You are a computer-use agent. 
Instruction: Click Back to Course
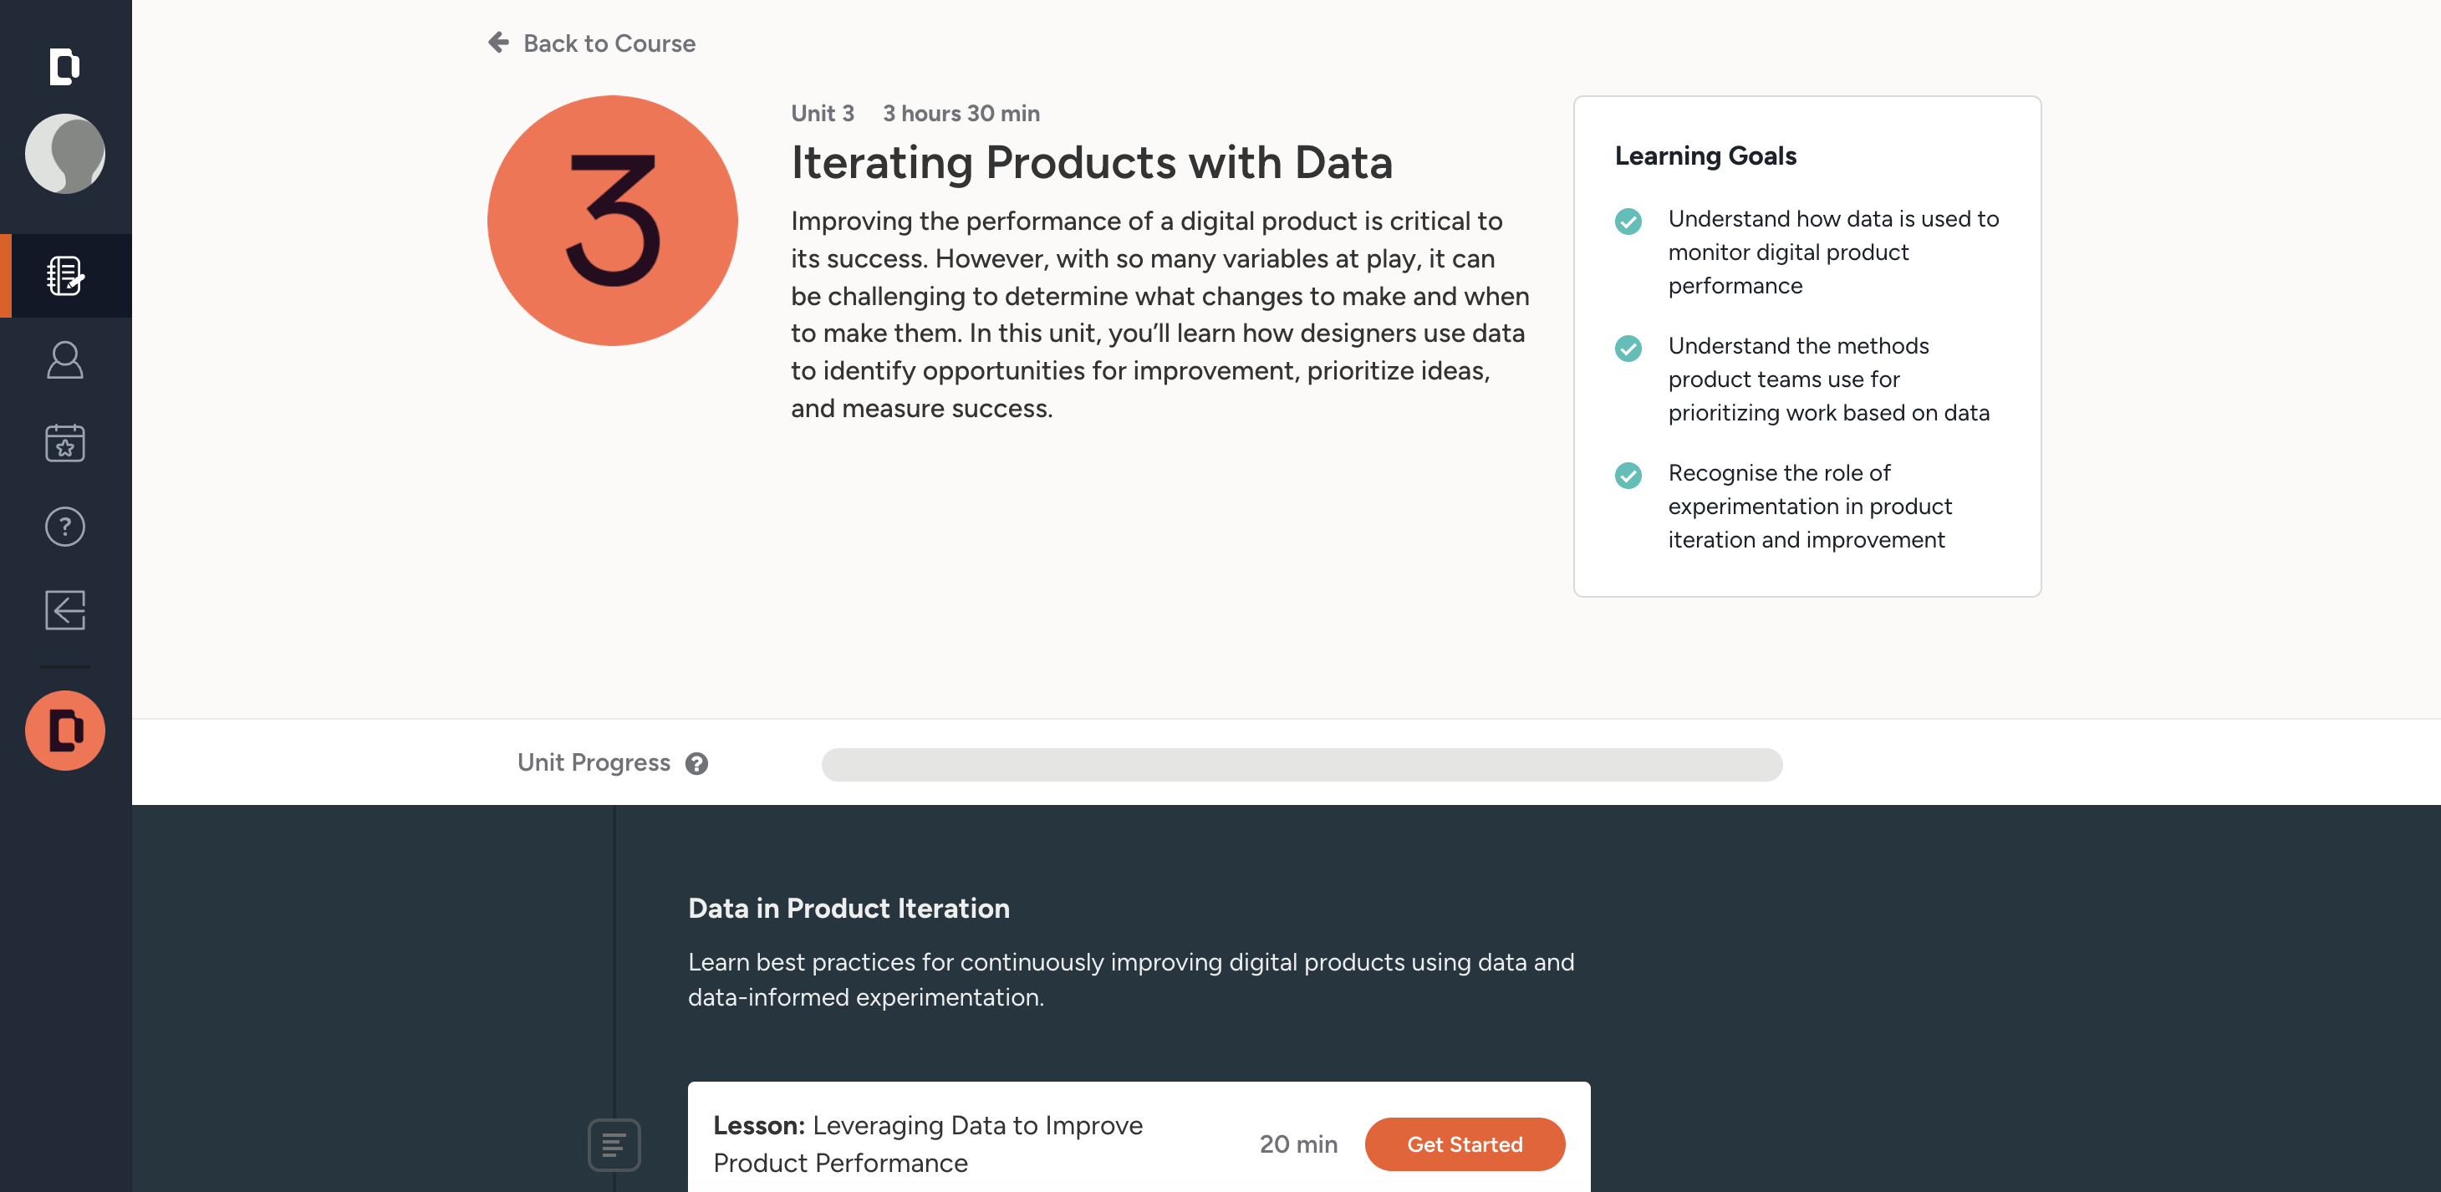tap(609, 43)
